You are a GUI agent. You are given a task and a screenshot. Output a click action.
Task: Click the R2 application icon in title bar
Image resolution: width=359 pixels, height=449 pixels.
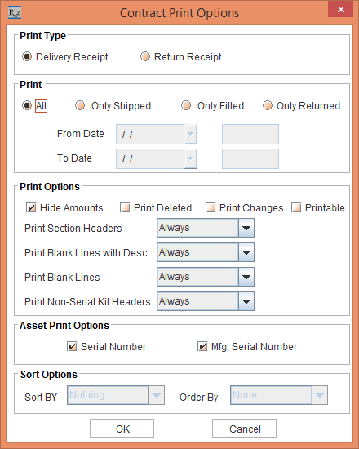coord(15,13)
